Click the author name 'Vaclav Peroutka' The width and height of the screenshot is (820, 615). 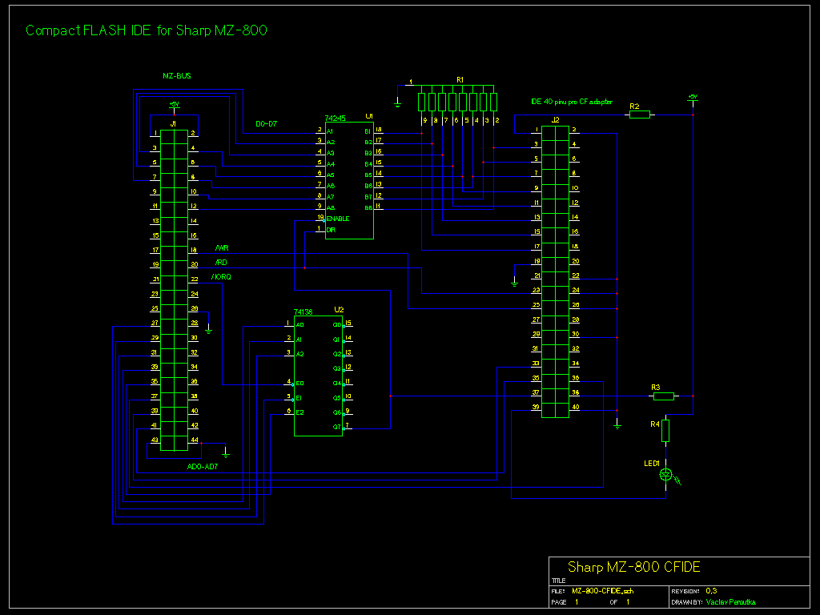730,602
